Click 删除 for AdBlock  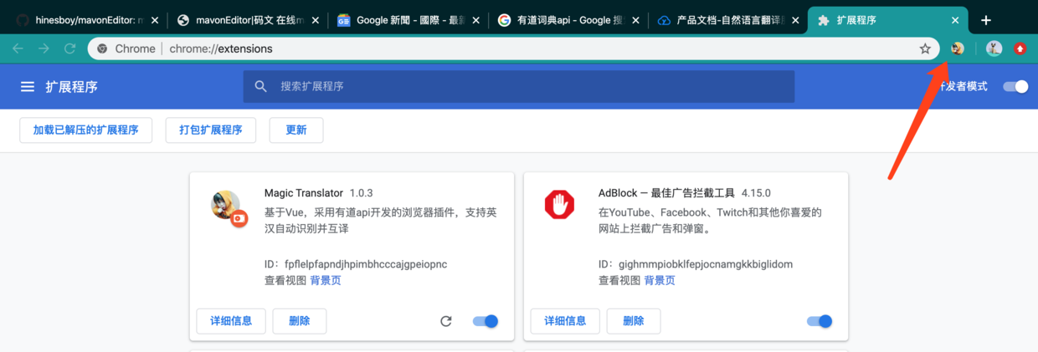point(634,321)
